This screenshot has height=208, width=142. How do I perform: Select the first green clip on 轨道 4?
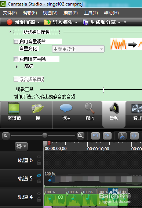[55, 197]
